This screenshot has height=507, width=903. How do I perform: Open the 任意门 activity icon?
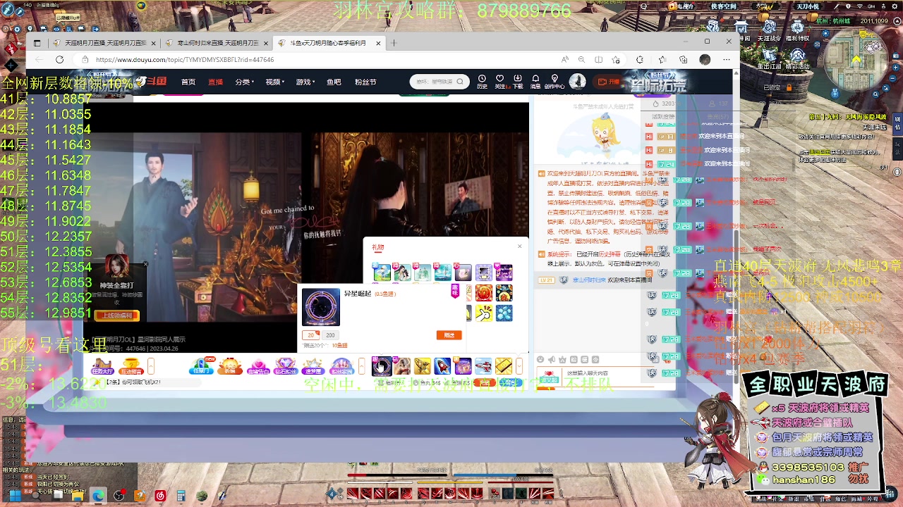[201, 366]
